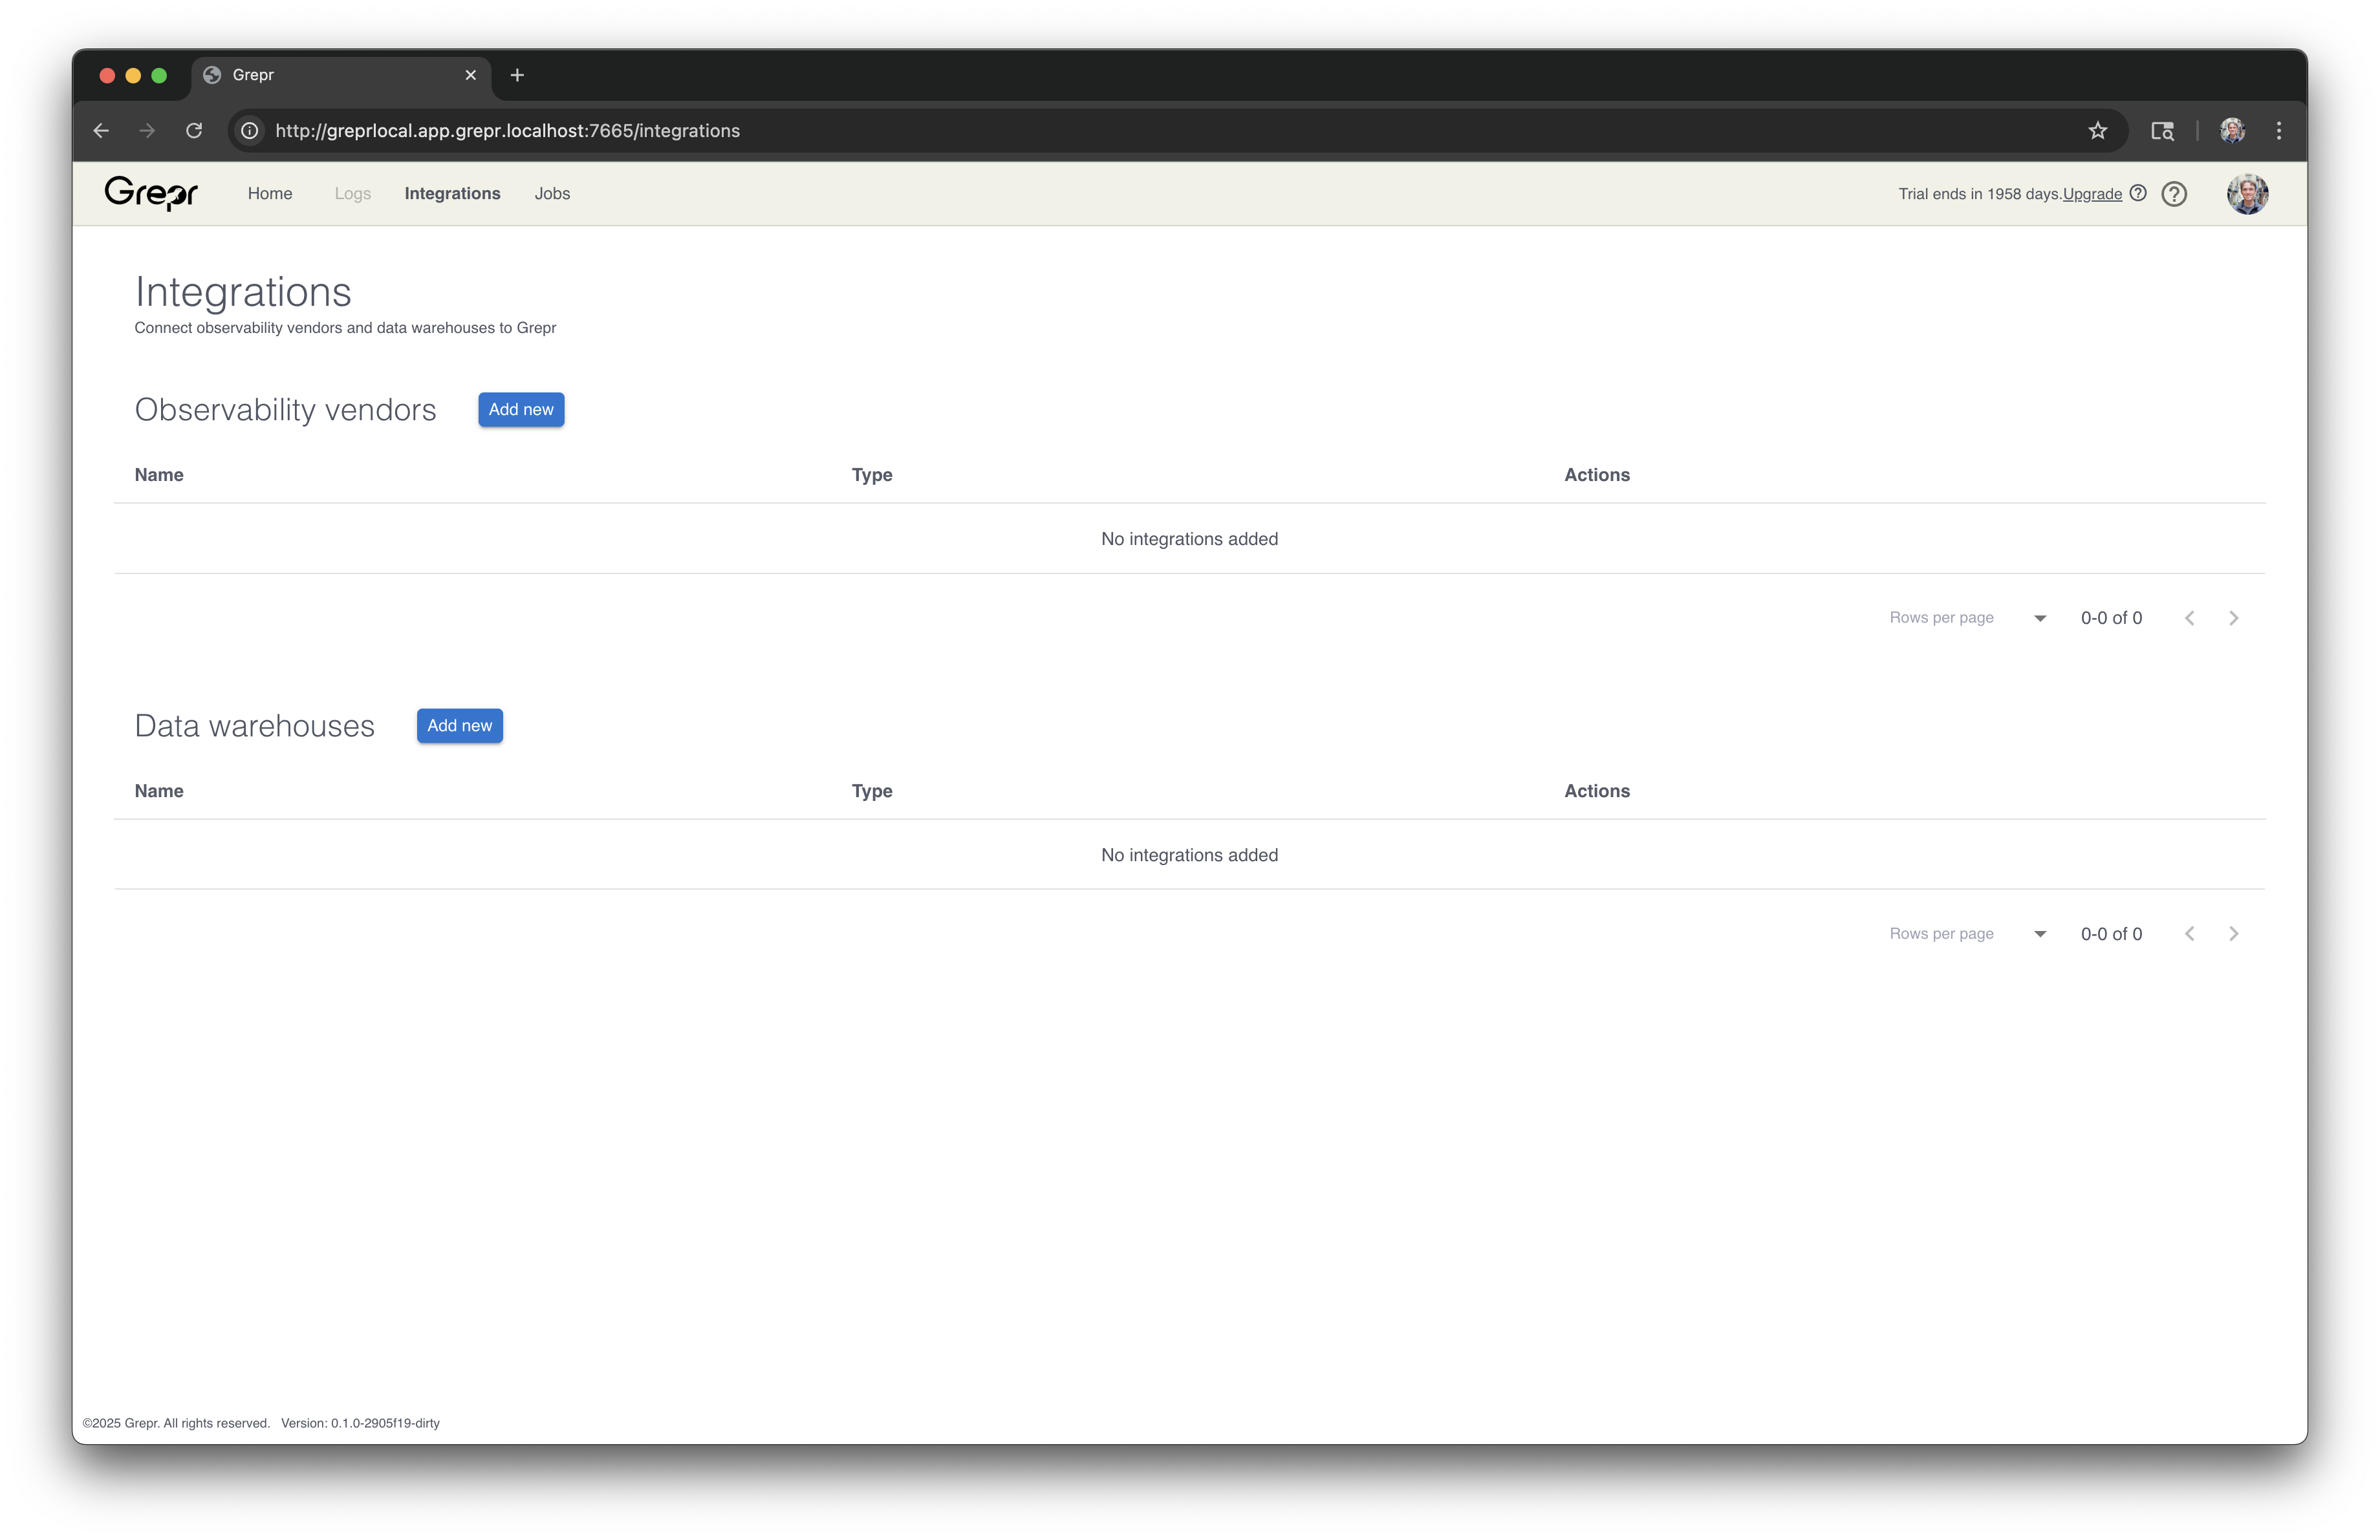Click the browser back arrow
The width and height of the screenshot is (2380, 1540).
point(101,131)
